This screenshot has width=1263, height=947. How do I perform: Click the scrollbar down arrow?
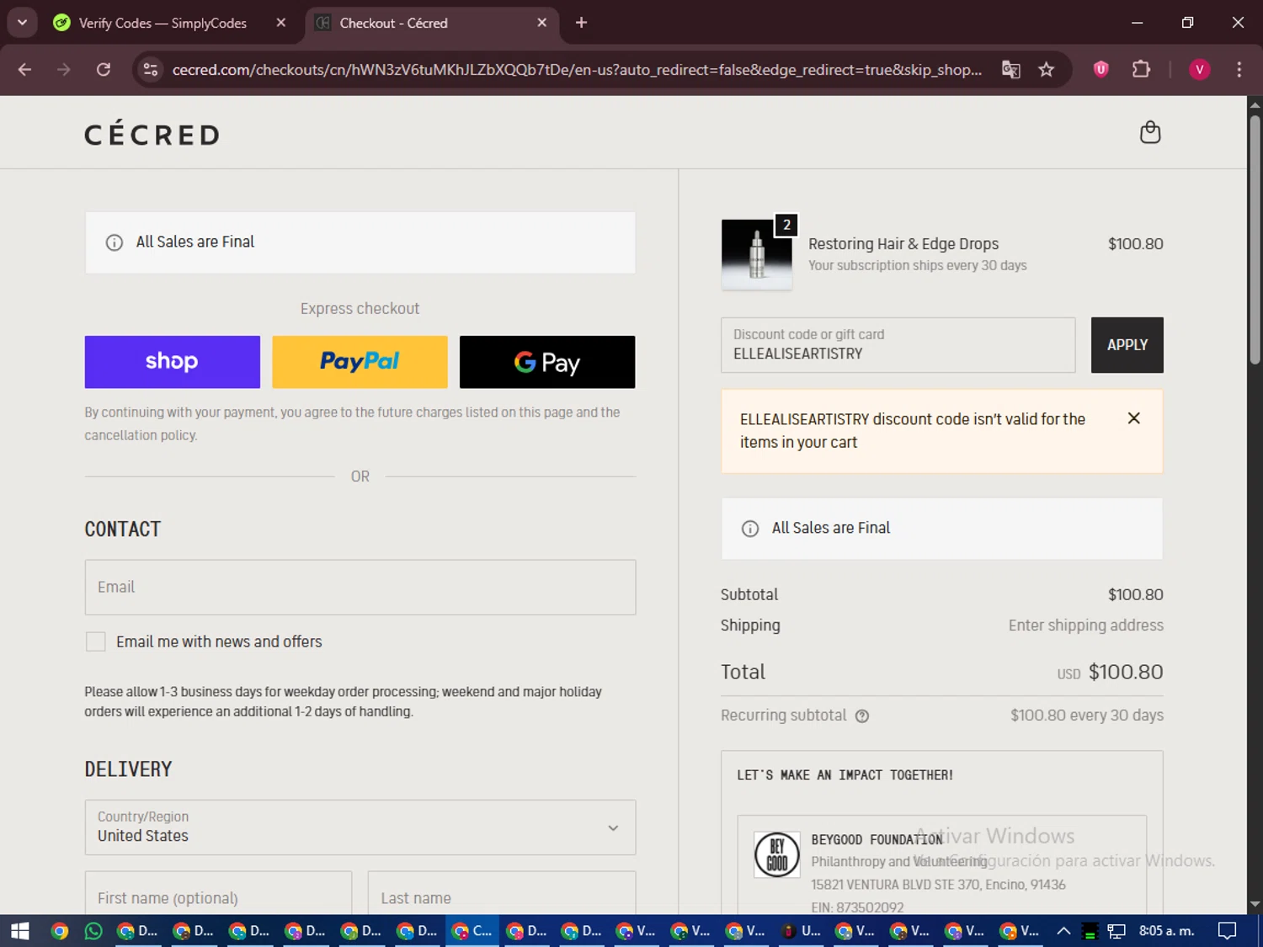coord(1255,905)
